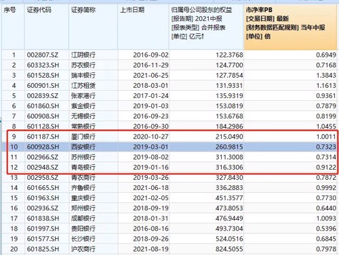Viewport: 339px width, 255px height.
Task: Select the listing date 2021-06-25
Action: (151, 75)
